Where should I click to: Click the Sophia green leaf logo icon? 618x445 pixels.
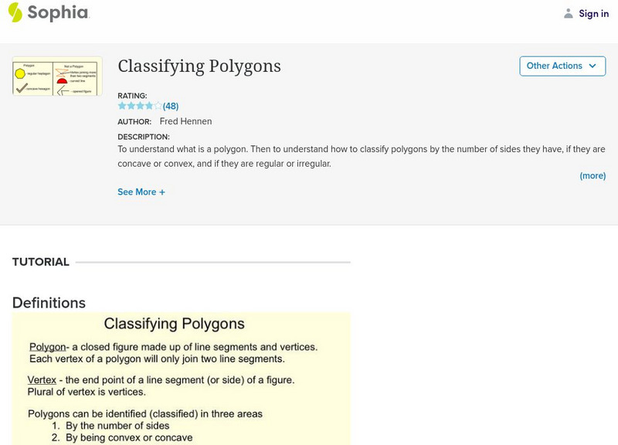[x=15, y=12]
